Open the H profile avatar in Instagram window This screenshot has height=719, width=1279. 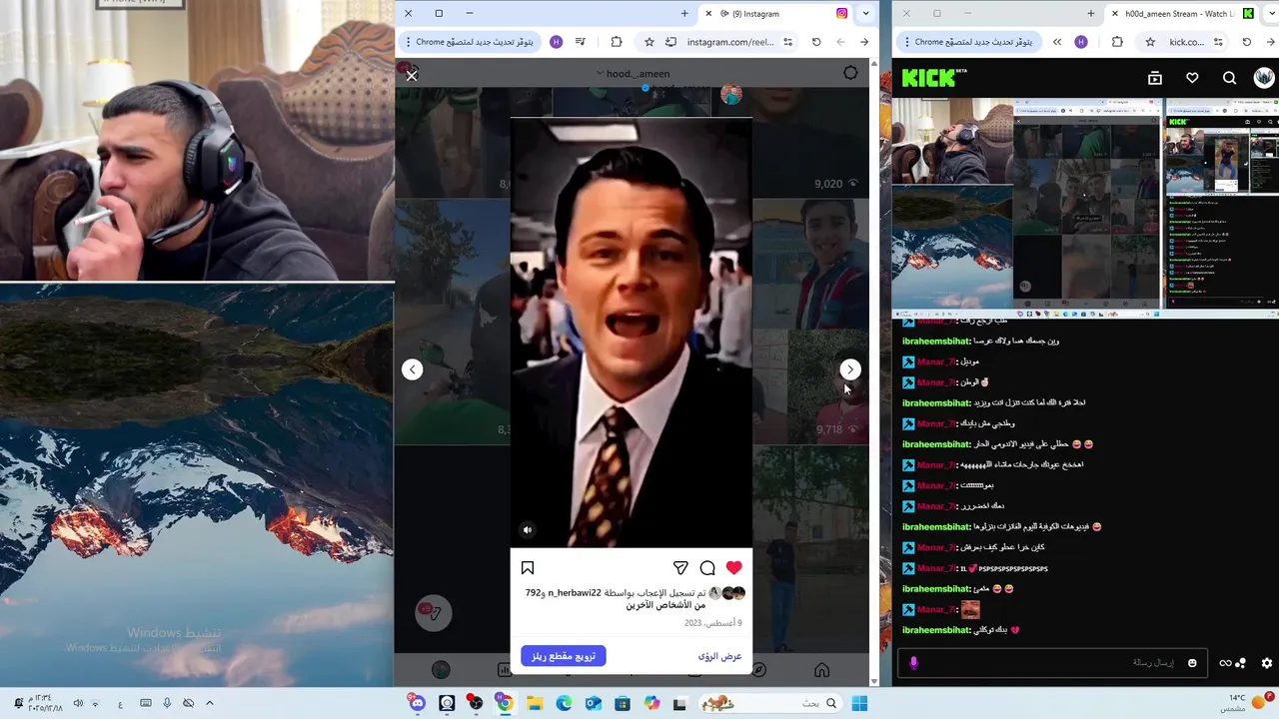pos(557,42)
